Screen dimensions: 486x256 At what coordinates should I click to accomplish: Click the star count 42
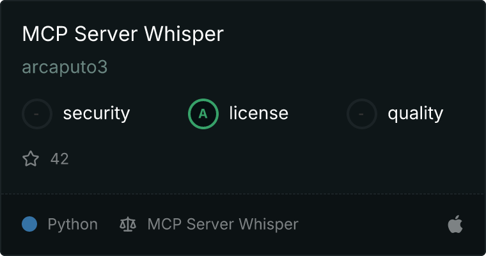point(59,159)
